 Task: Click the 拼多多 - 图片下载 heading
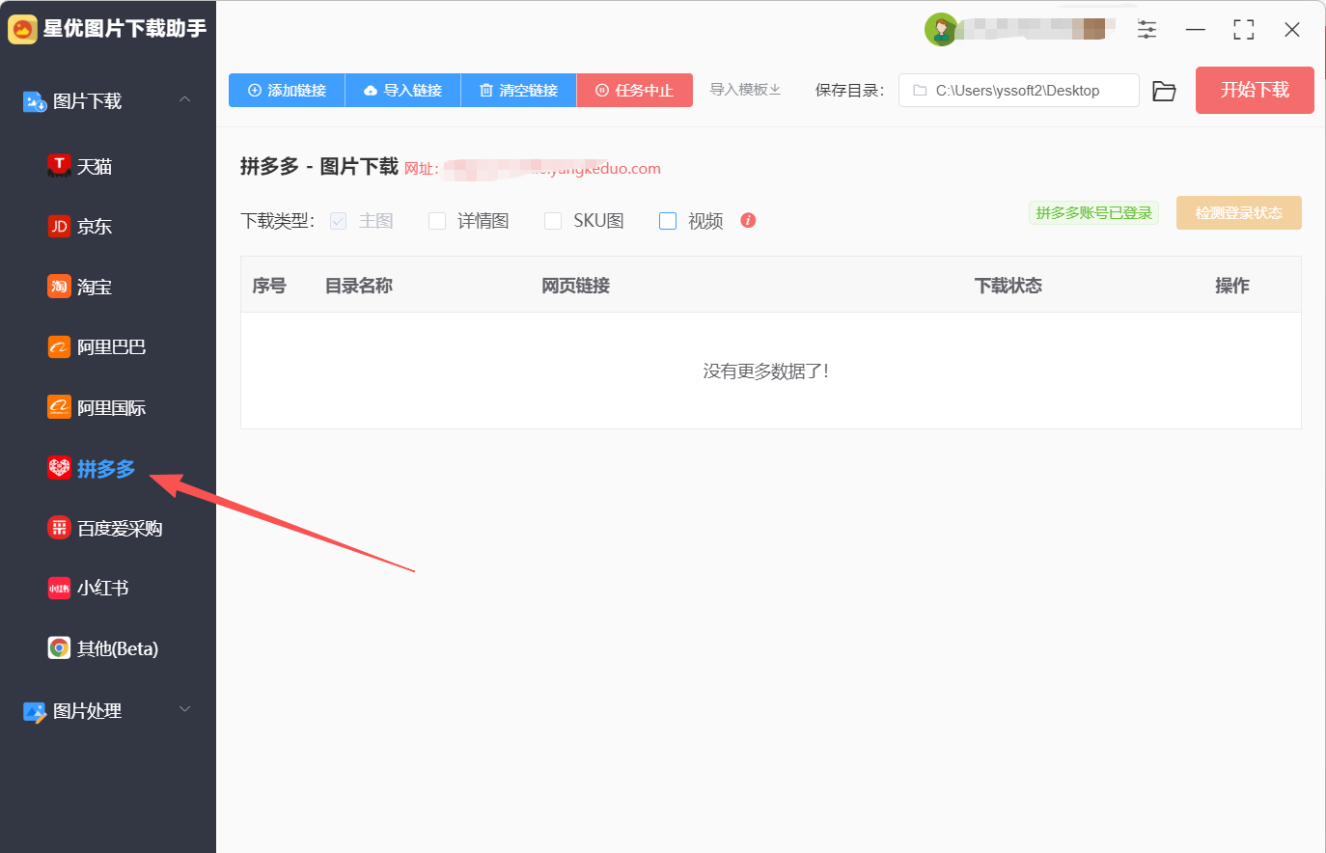click(319, 167)
